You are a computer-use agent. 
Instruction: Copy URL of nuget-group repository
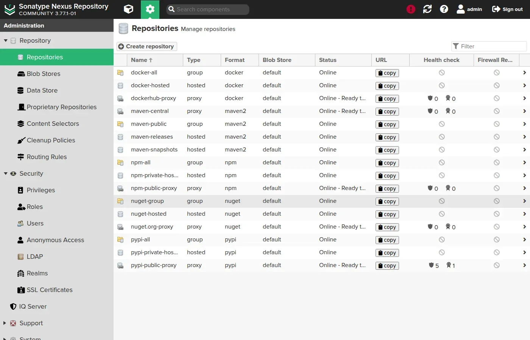point(387,201)
